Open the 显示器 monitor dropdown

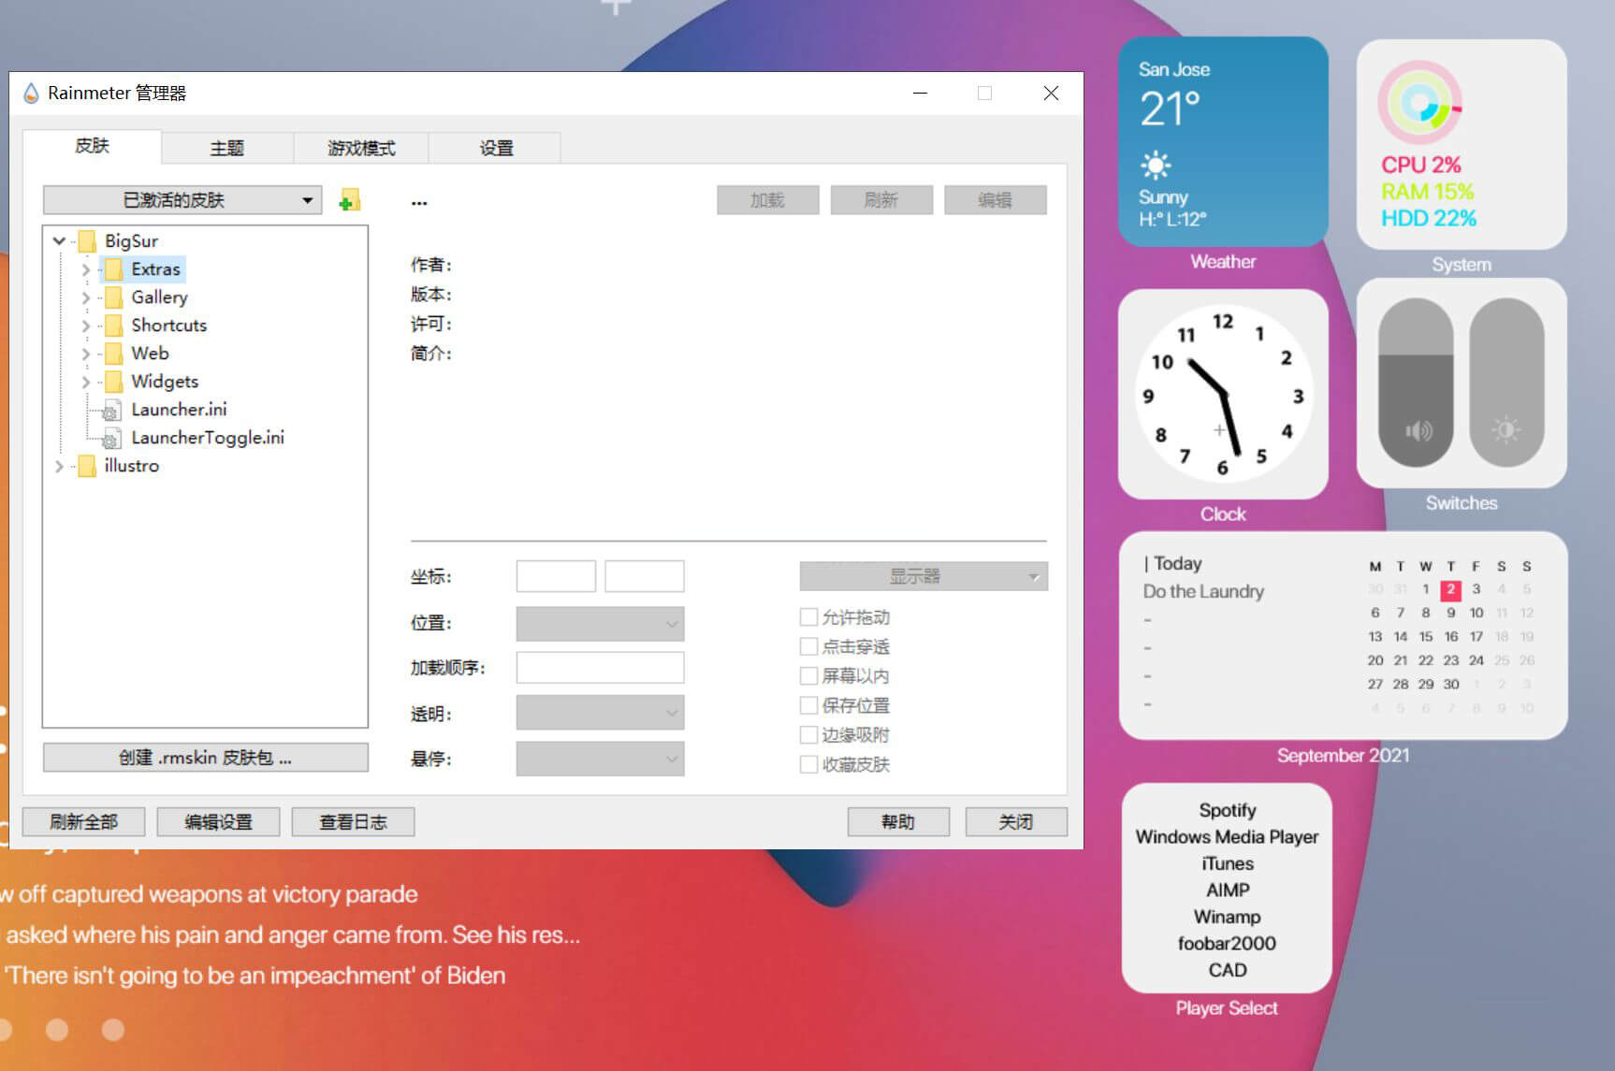point(923,576)
